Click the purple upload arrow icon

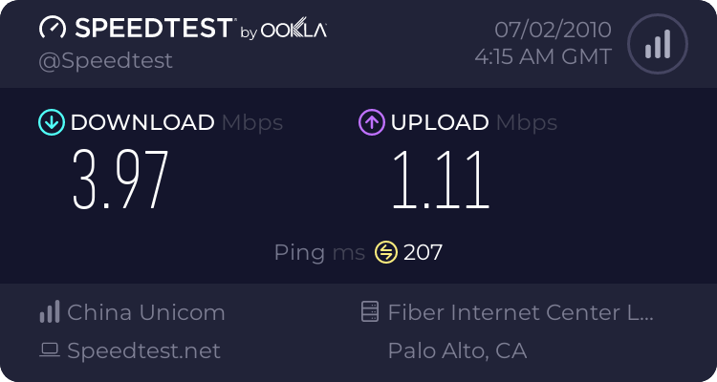tap(371, 122)
